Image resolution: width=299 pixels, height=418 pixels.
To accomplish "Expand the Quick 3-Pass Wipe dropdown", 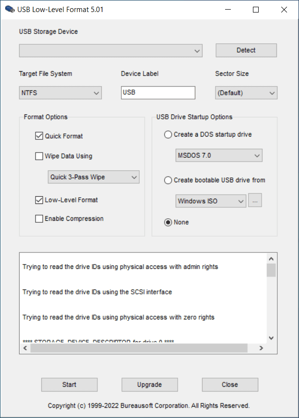I will click(94, 177).
